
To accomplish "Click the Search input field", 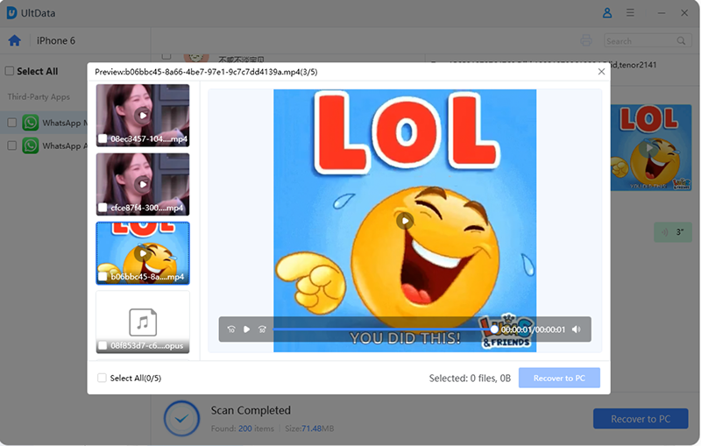I will [x=648, y=40].
